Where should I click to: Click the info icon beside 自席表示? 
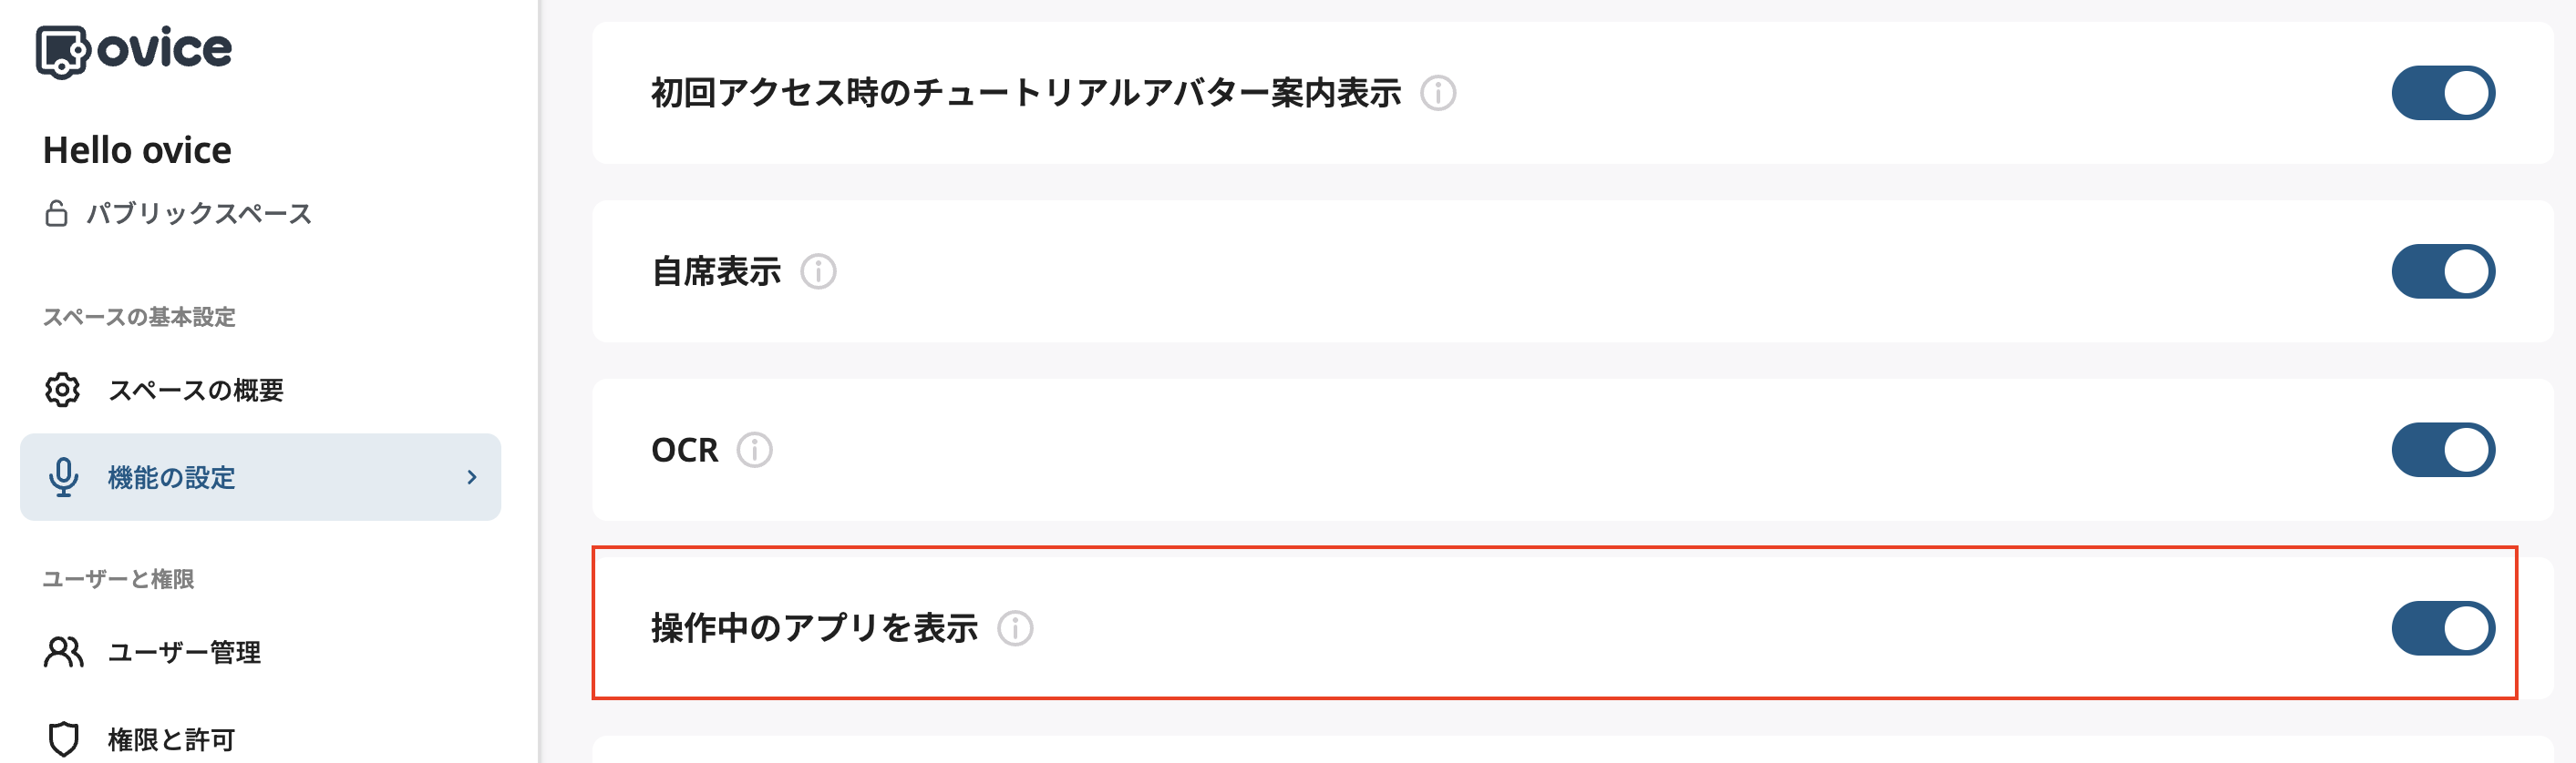coord(818,270)
